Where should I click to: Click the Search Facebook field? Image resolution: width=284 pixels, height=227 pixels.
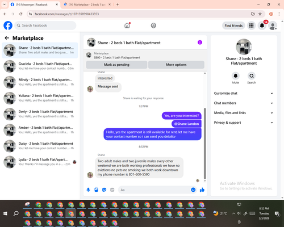pos(45,26)
